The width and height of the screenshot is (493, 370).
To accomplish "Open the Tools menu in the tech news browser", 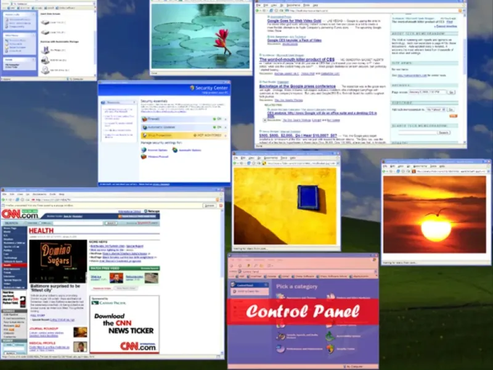I will pyautogui.click(x=306, y=6).
